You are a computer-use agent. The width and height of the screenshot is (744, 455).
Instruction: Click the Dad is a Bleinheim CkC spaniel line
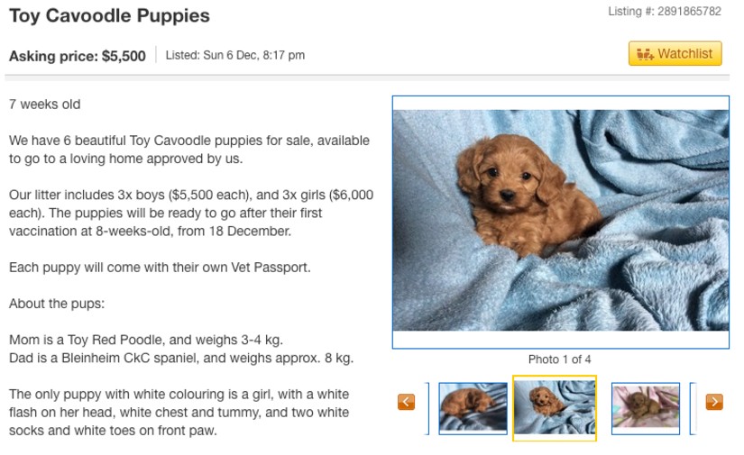click(x=181, y=358)
